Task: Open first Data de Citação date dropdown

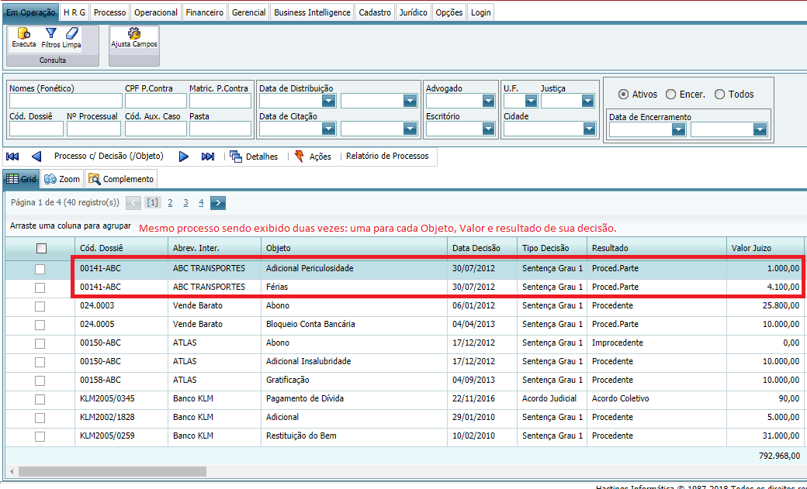Action: point(329,129)
